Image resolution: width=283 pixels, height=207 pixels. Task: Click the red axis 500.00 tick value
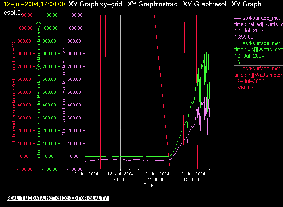pyautogui.click(x=24, y=92)
